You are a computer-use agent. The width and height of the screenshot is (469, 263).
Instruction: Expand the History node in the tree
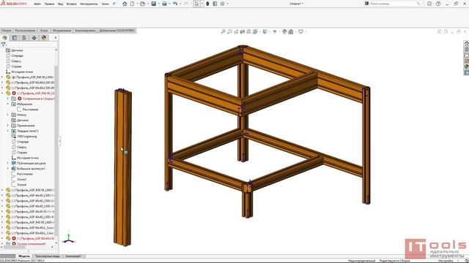tap(8, 115)
